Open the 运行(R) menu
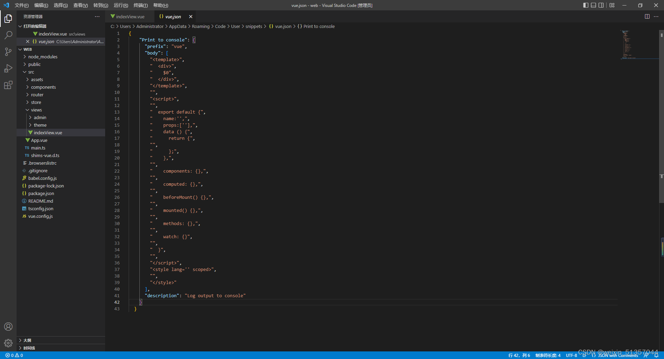 (121, 5)
